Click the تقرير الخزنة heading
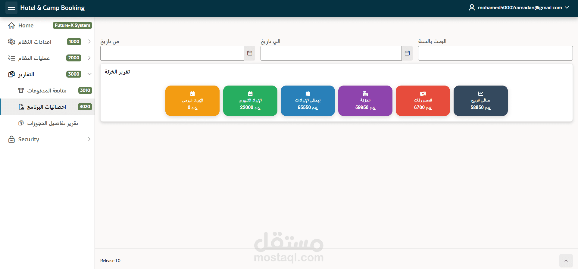The height and width of the screenshot is (269, 578). [117, 72]
